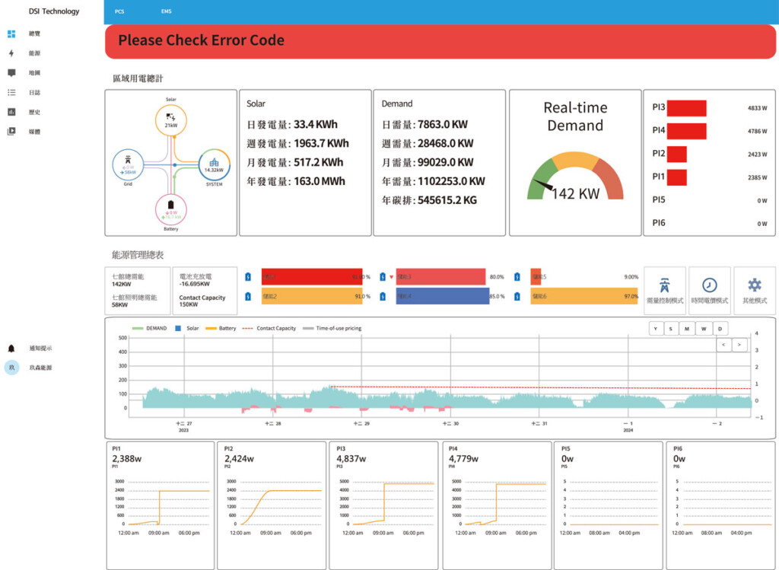
Task: Activate 時間電價模式 time-of-use pricing mode button
Action: coord(709,290)
